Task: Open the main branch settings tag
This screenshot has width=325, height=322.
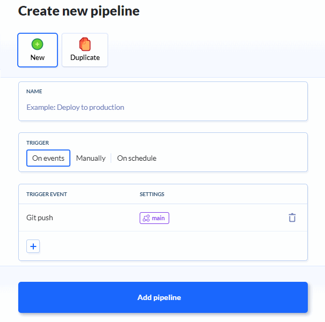Action: [x=155, y=218]
